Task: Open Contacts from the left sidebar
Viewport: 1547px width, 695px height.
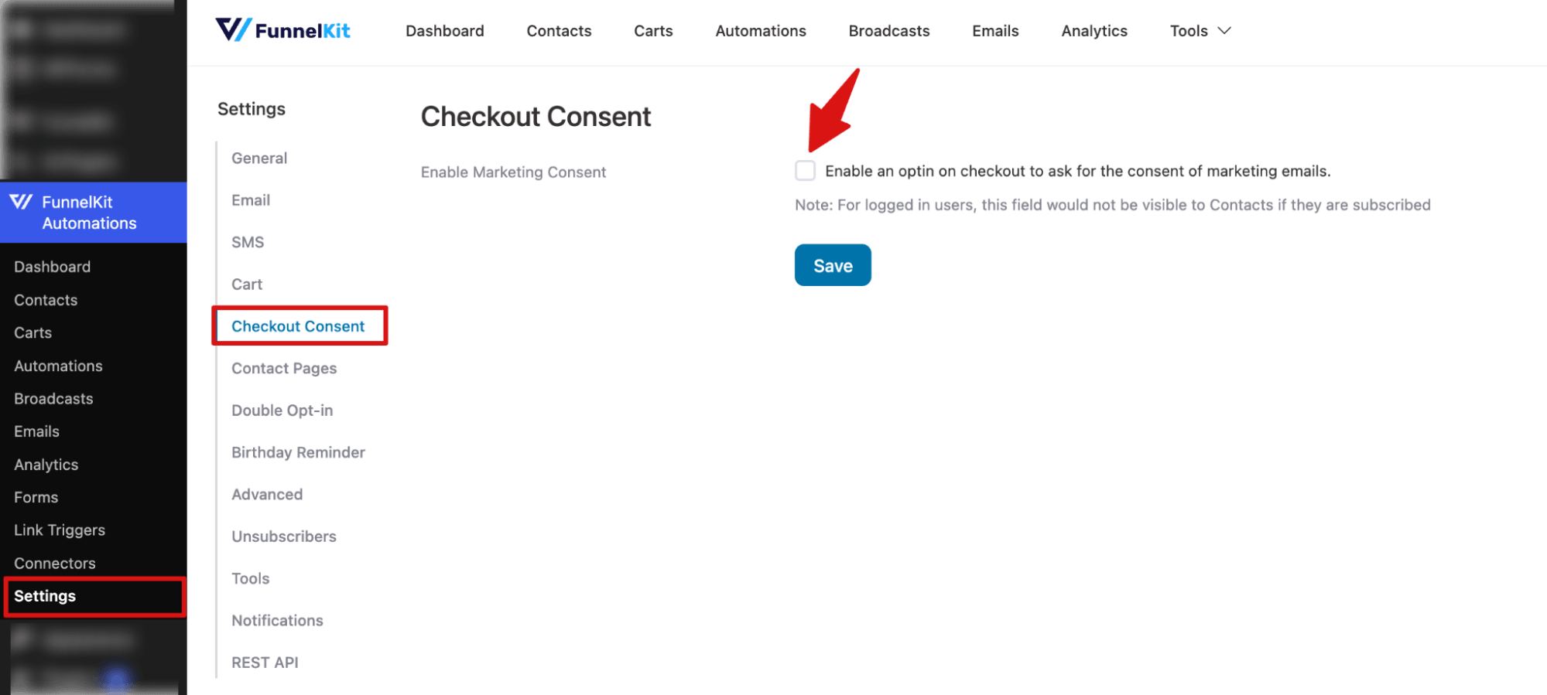Action: pos(45,299)
